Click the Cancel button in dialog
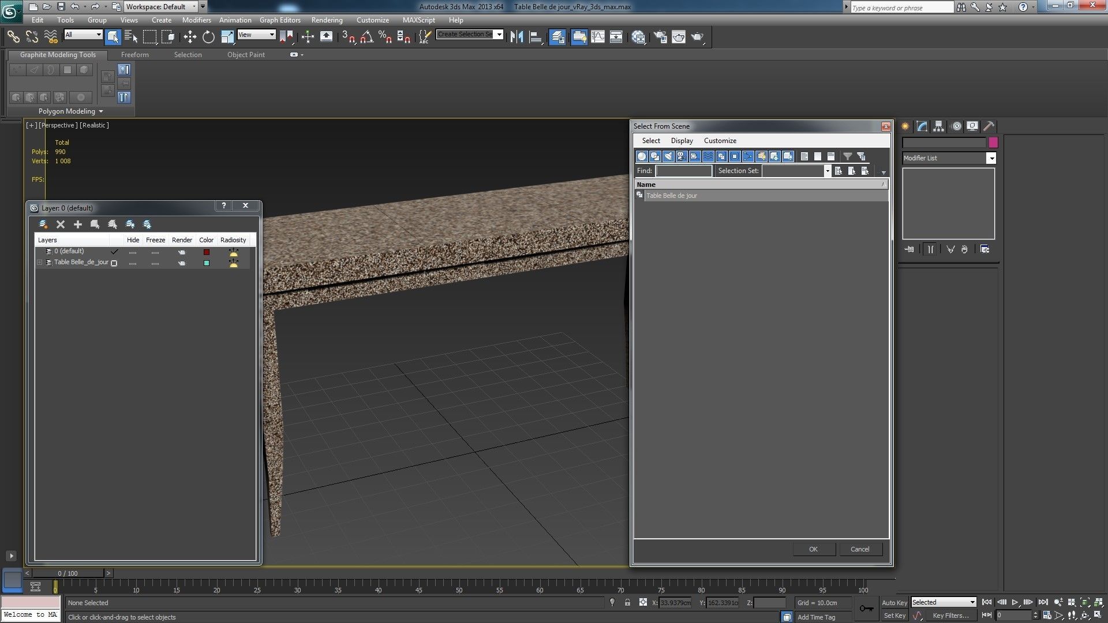The image size is (1108, 623). (x=859, y=549)
